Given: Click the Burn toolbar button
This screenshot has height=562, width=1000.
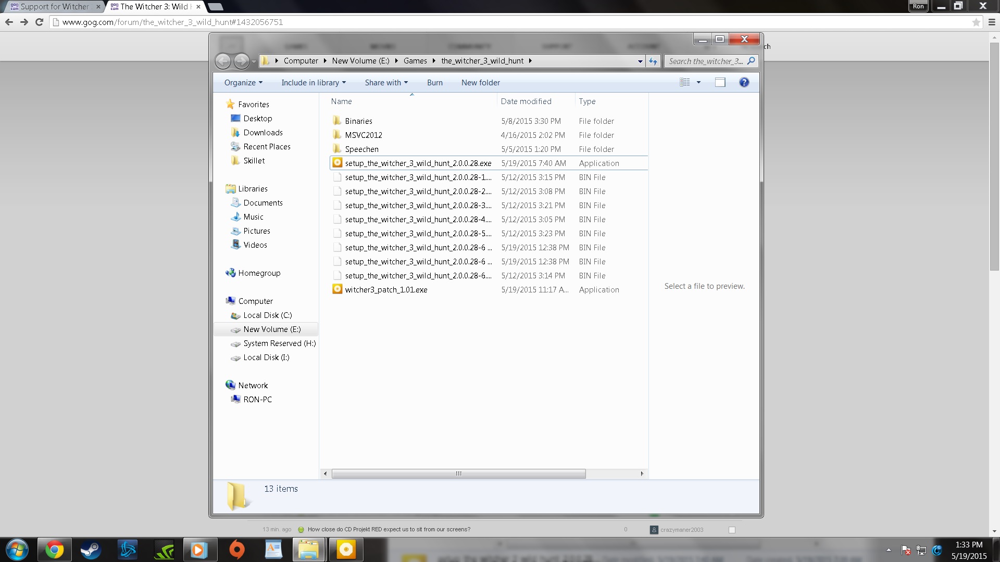Looking at the screenshot, I should point(435,83).
